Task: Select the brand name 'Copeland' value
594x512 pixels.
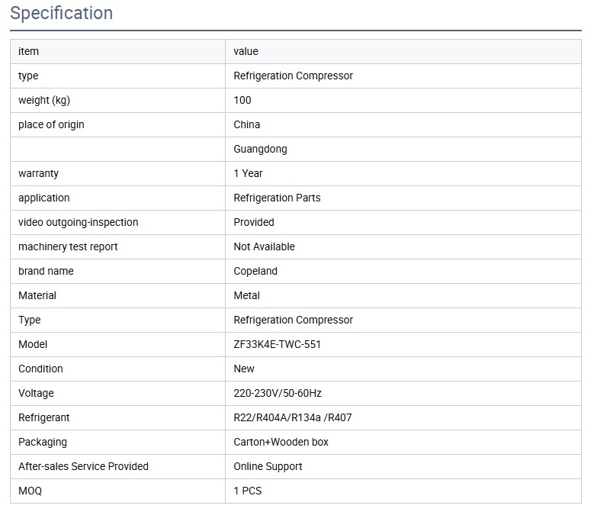Action: [x=255, y=271]
